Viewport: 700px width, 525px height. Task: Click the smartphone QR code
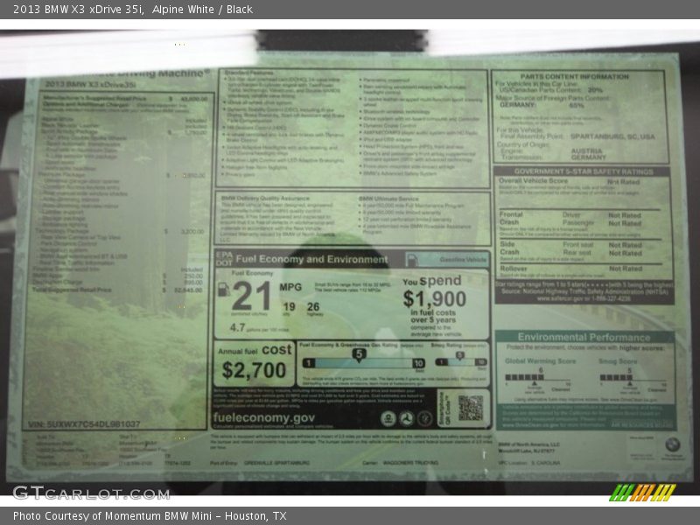pos(470,408)
